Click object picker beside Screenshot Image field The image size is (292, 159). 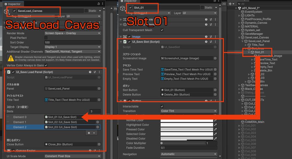point(215,58)
